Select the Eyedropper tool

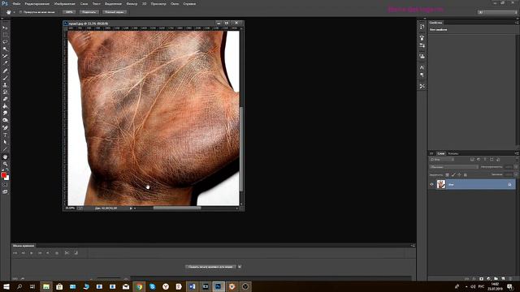point(5,63)
